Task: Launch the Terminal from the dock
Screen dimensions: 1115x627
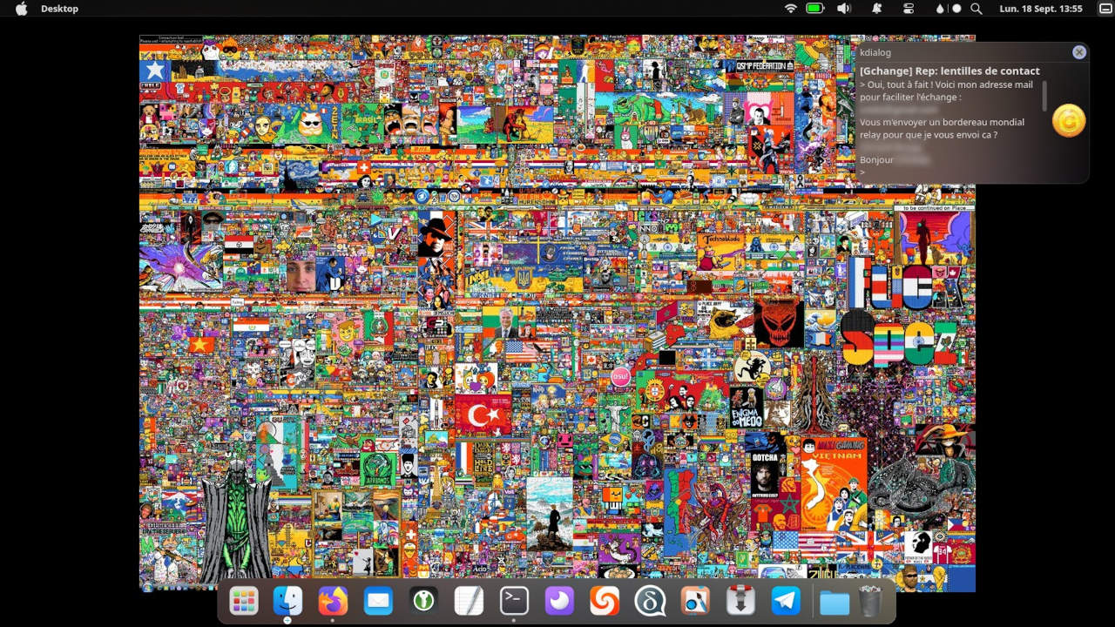Action: tap(514, 601)
